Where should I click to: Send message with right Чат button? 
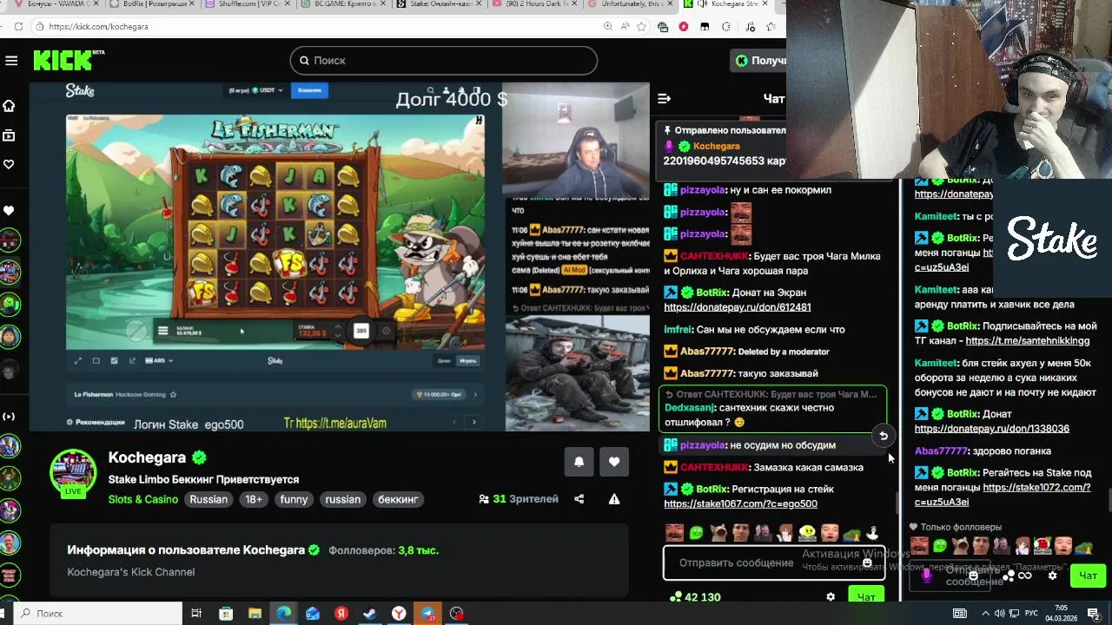[1088, 576]
